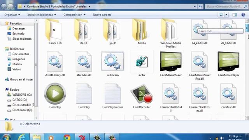Select the CamrecShellExt.dll file
Image resolution: width=249 pixels, height=140 pixels.
[171, 97]
